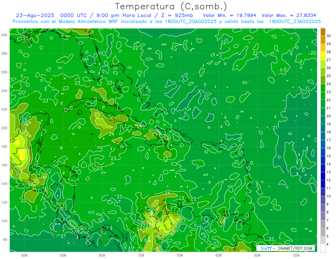Click the '65W' longitude axis label

pos(219,255)
